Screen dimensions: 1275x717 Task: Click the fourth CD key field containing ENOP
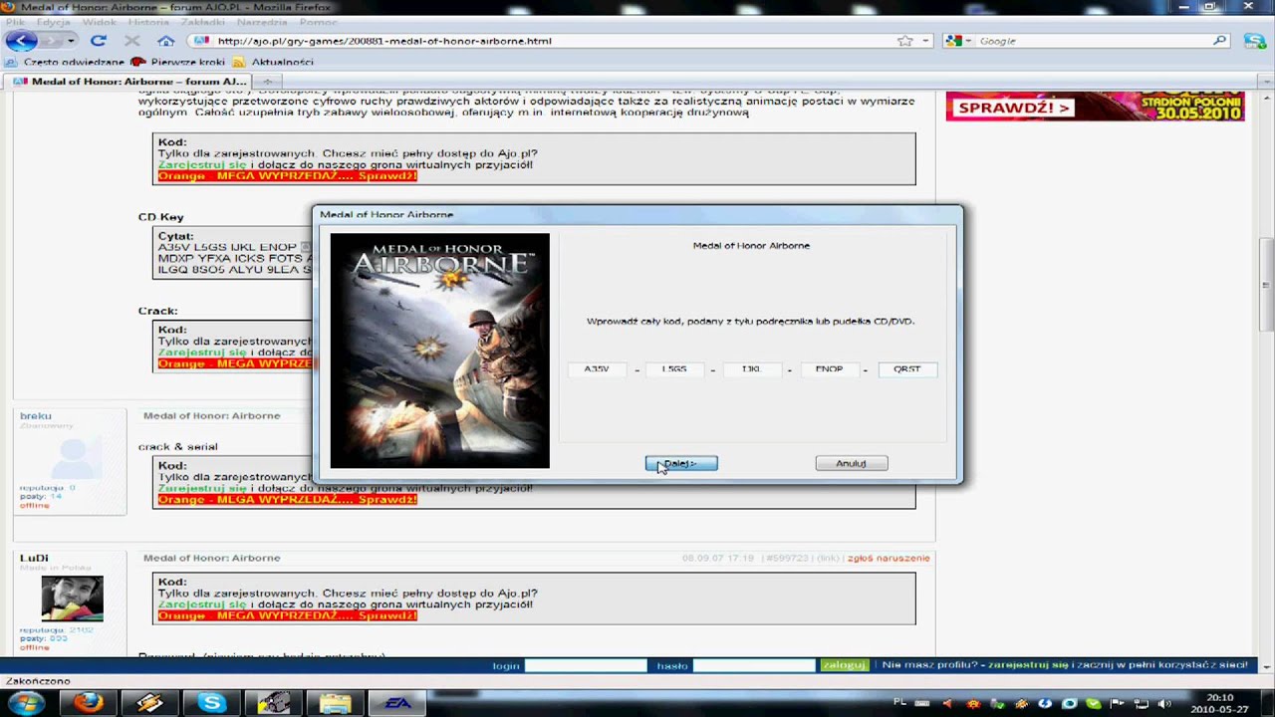point(829,368)
